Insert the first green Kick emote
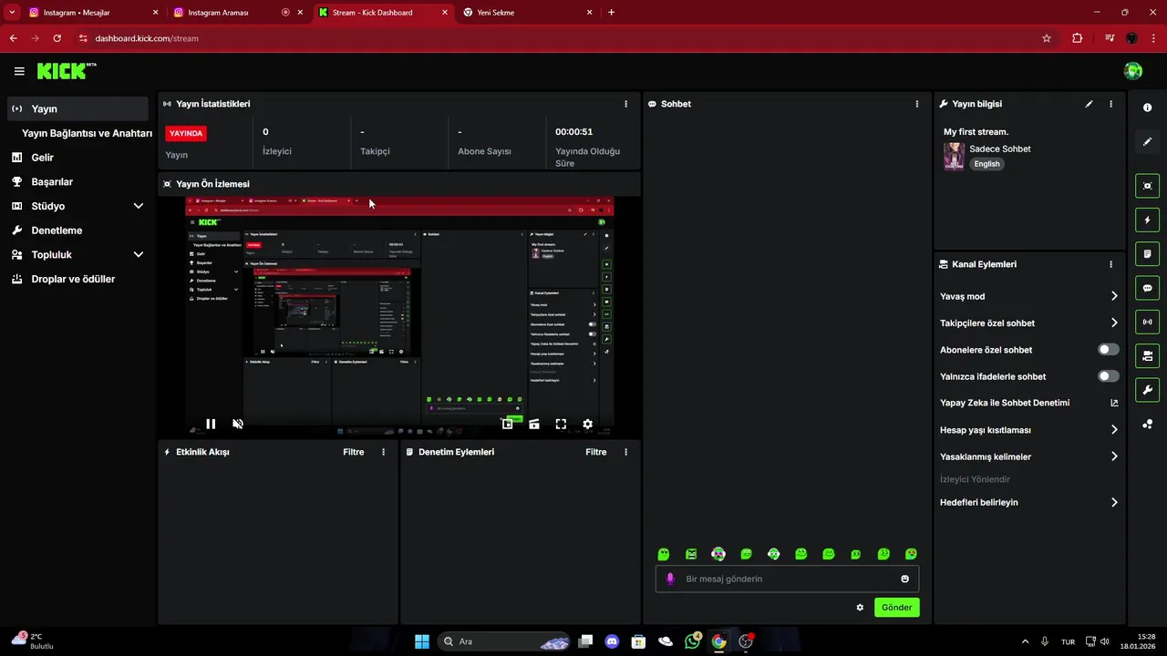The height and width of the screenshot is (656, 1167). (664, 554)
